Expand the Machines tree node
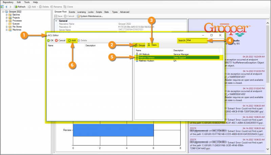Screen dimensions: 271x155 click(x=6, y=30)
